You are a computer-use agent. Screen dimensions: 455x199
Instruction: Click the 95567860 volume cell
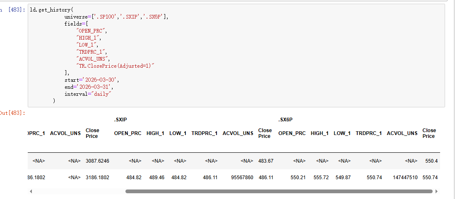(x=242, y=178)
